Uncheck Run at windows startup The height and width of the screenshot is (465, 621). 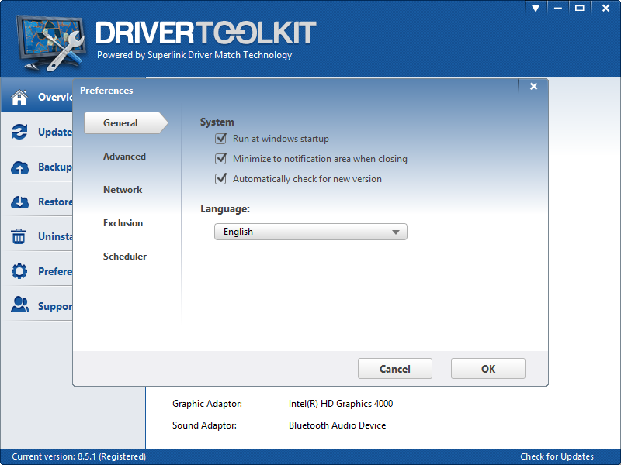(221, 139)
